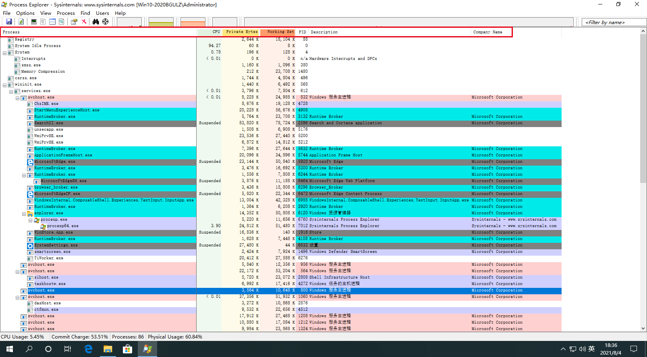
Task: Sort by the Private Bytes column header
Action: (240, 32)
